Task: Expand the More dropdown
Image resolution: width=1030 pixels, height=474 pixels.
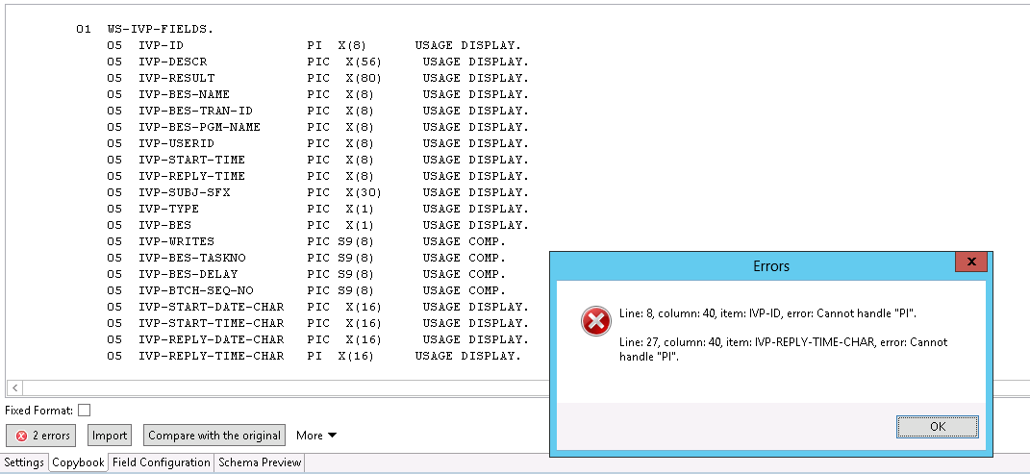Action: 316,436
